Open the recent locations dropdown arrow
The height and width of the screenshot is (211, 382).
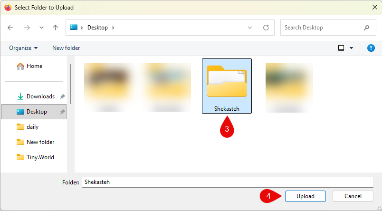pyautogui.click(x=41, y=28)
